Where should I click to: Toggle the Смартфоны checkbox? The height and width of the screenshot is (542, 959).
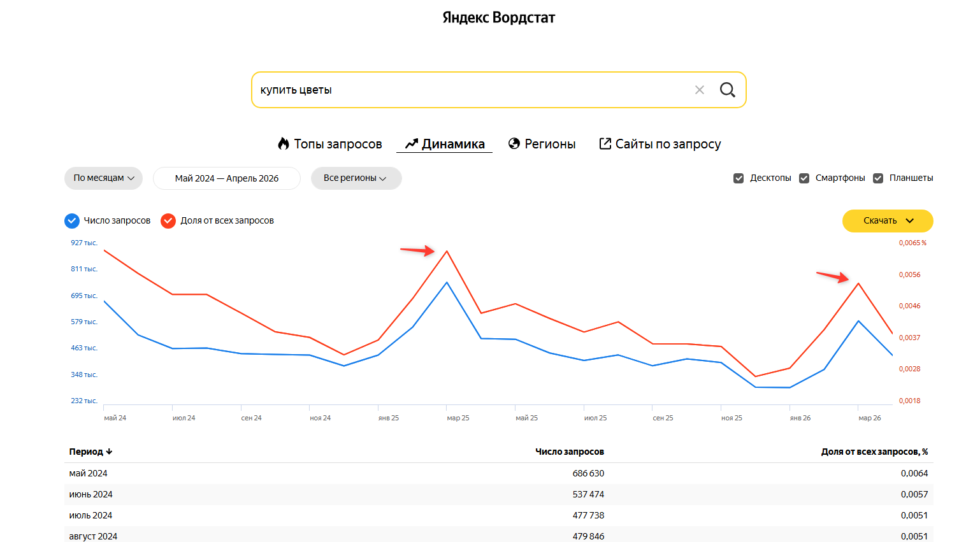(804, 178)
